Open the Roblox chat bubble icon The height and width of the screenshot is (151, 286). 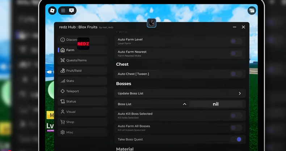point(72,10)
